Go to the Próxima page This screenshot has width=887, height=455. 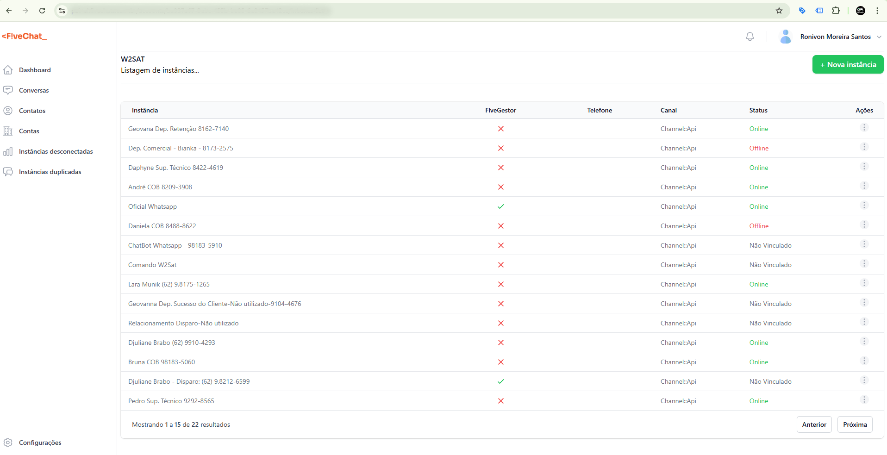(855, 424)
